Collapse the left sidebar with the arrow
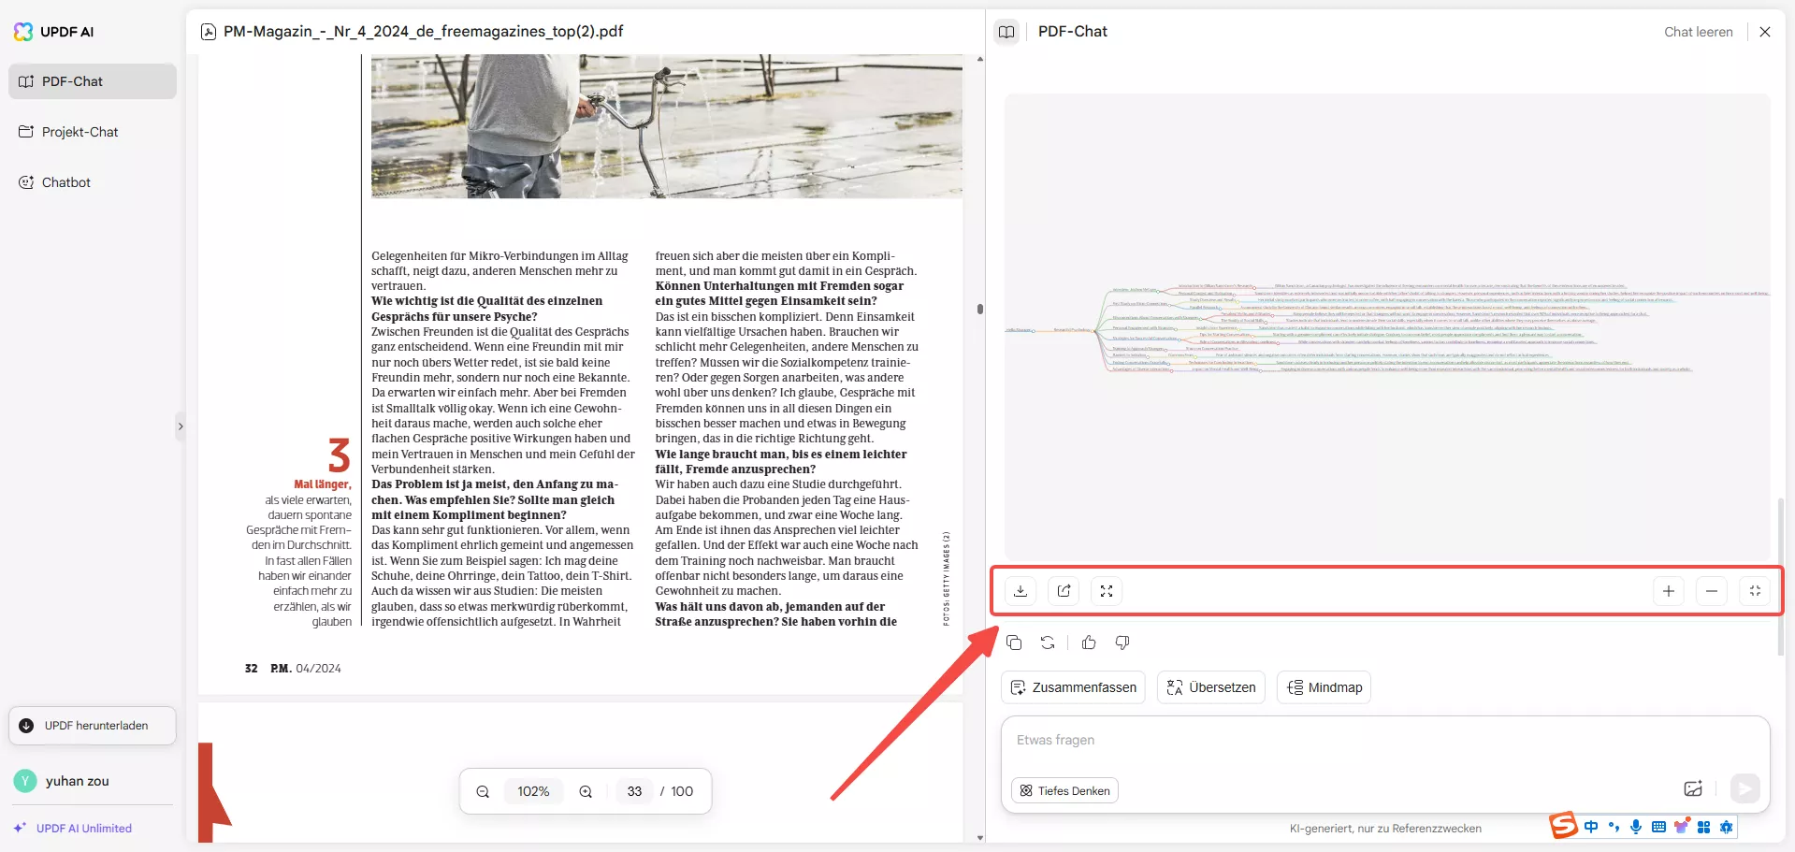Image resolution: width=1795 pixels, height=852 pixels. (x=181, y=426)
